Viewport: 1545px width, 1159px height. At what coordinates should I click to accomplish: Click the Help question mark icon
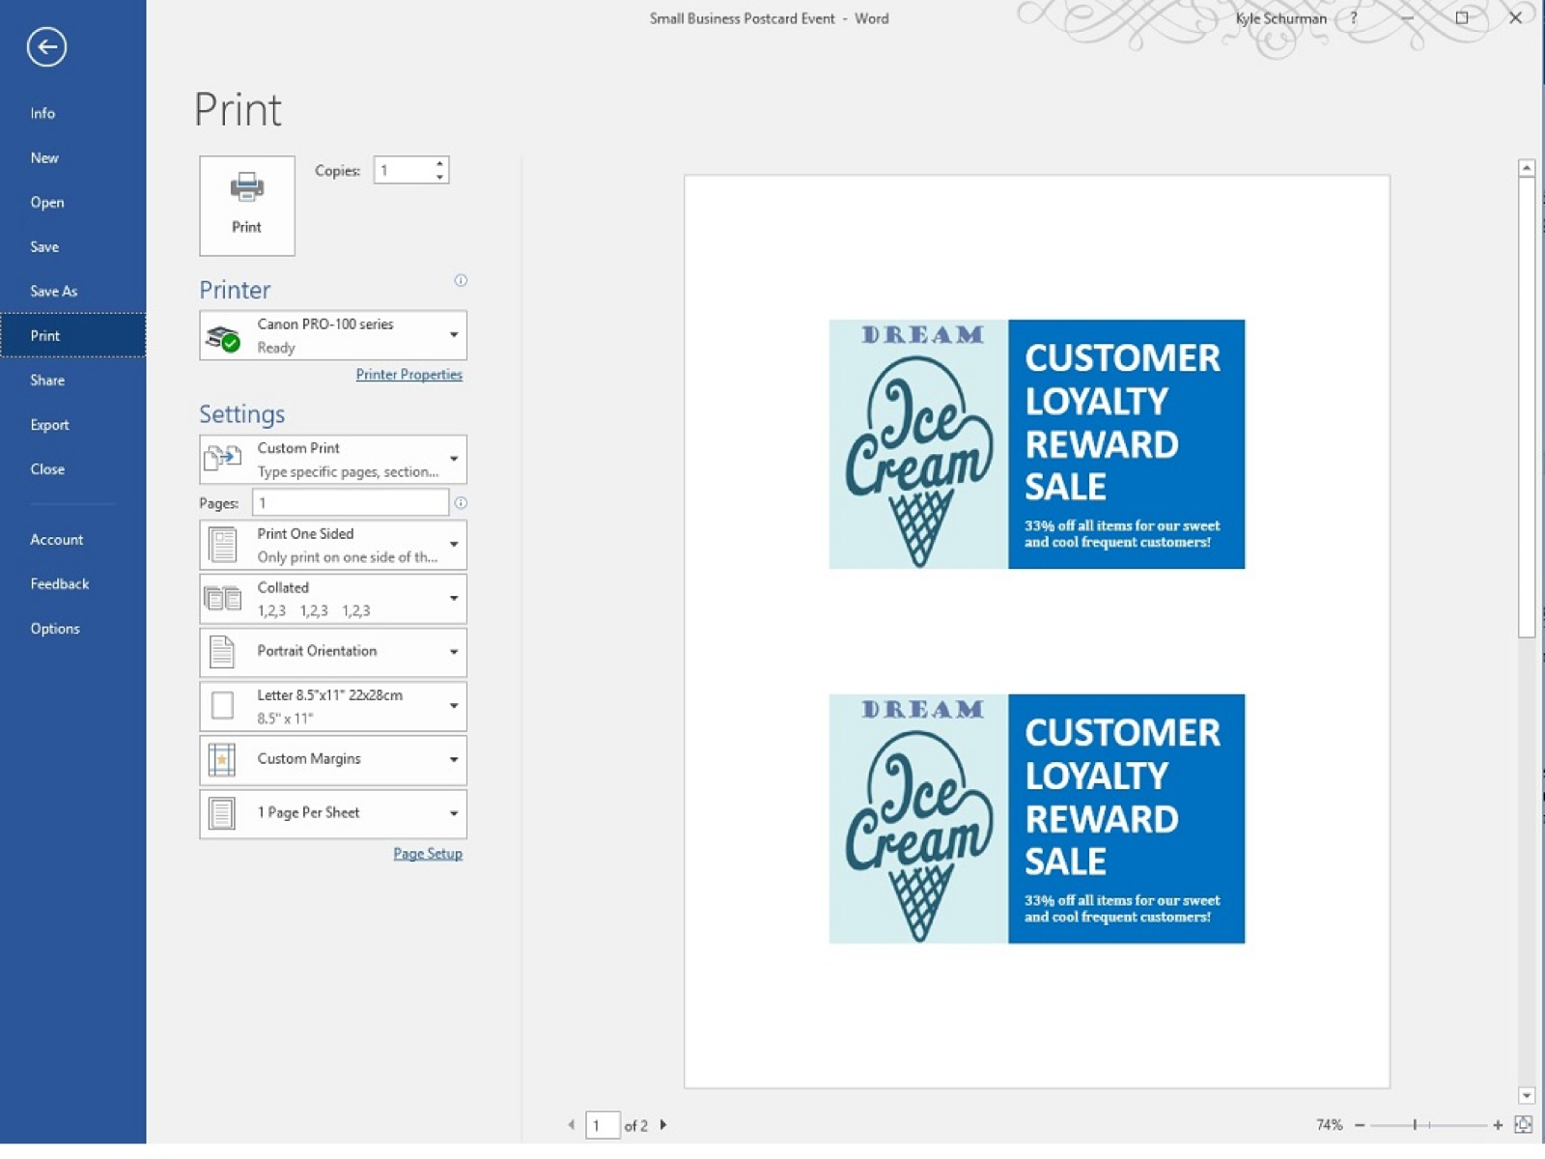pos(1354,18)
